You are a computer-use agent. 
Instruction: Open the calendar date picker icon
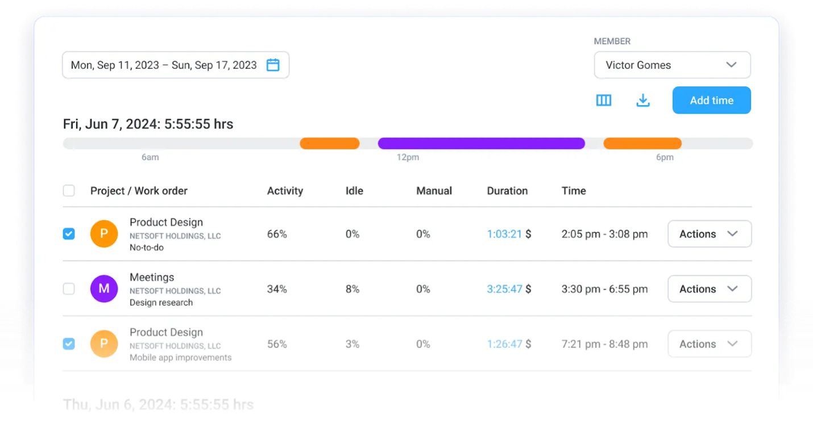(x=273, y=65)
